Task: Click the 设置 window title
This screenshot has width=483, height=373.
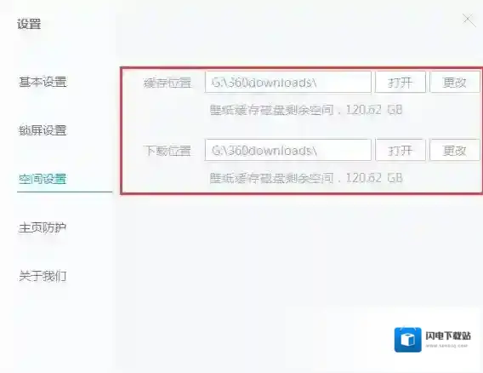Action: tap(29, 24)
